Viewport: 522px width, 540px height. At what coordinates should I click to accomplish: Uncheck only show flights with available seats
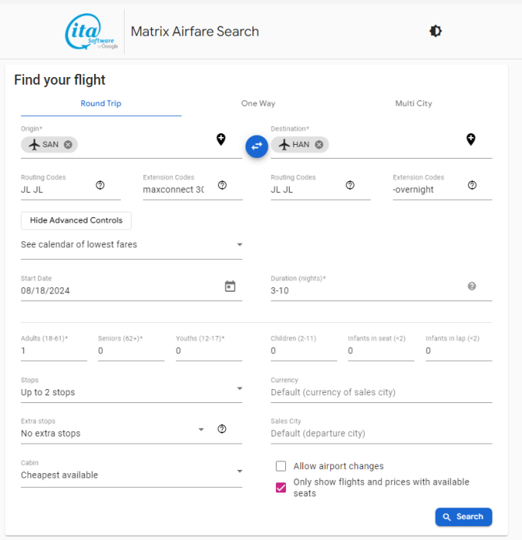[281, 488]
